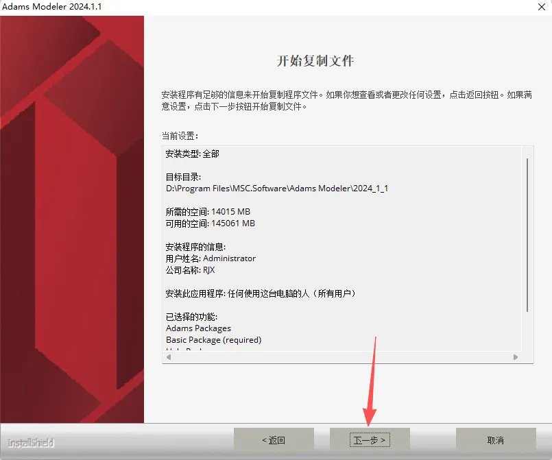552x460 pixels.
Task: Click the 已选择的功能: label
Action: [x=191, y=317]
